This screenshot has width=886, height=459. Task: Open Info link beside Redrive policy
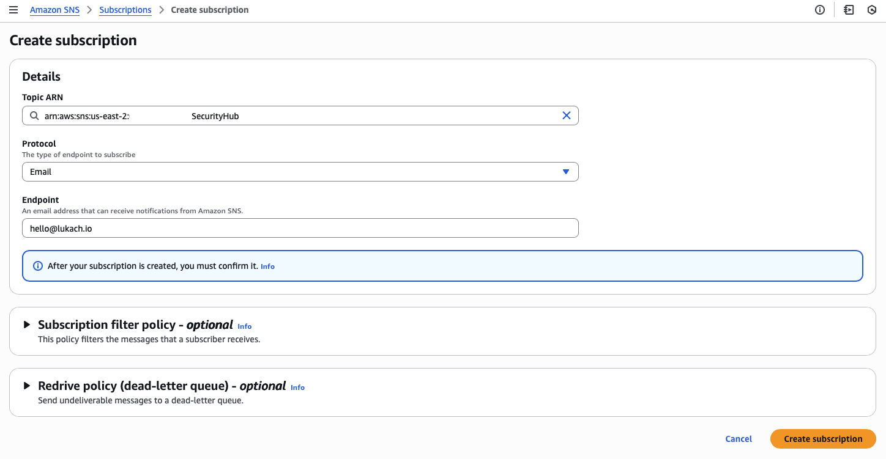coord(297,387)
